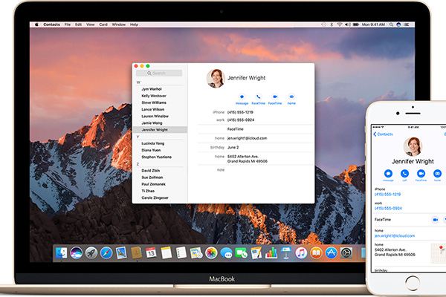
Task: Click the Search field in Contacts window
Action: tap(159, 74)
